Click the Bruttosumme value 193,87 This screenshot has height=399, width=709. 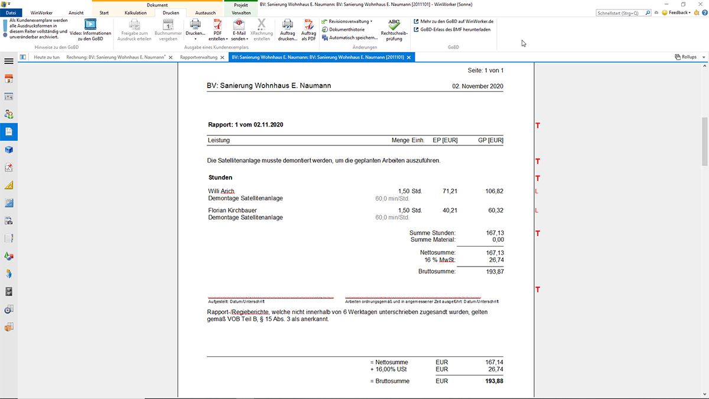coord(495,271)
